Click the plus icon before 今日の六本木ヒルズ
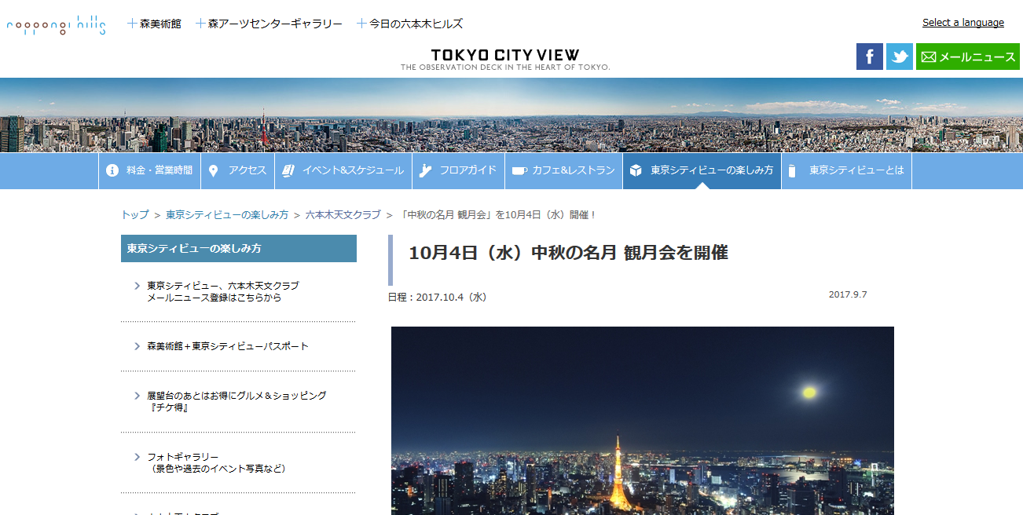The image size is (1023, 515). point(361,24)
